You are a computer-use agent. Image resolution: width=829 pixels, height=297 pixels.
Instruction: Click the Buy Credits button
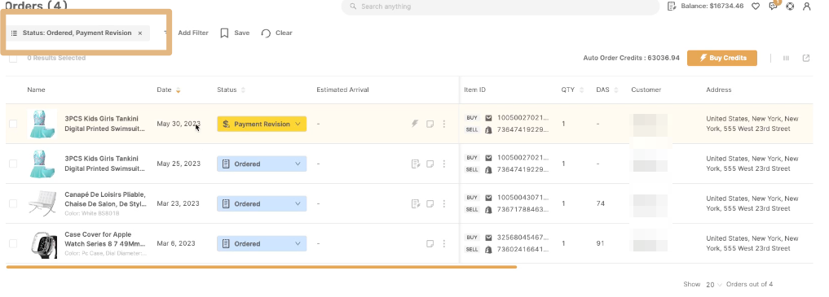pos(722,58)
